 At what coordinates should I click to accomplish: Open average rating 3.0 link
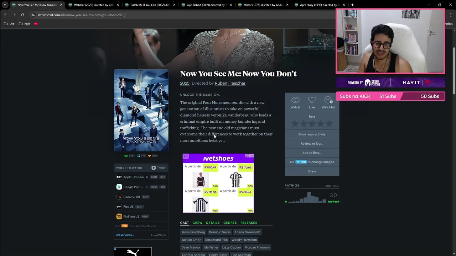point(333,195)
